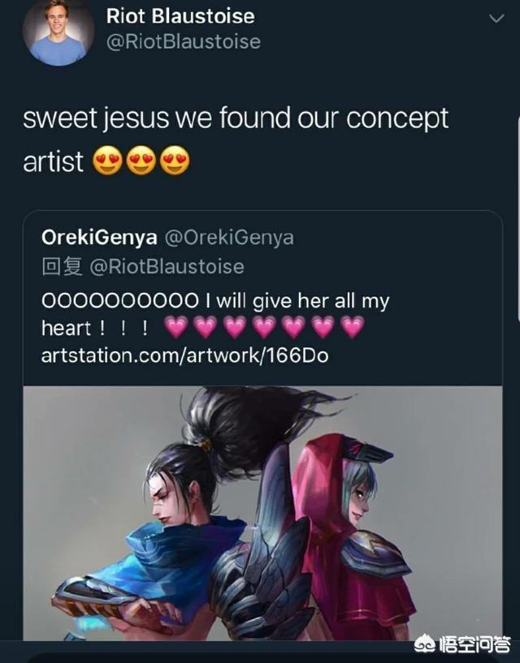Click the first heart-eyes emoji in tweet

click(x=107, y=161)
